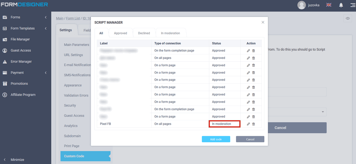Open Validation Errors settings
Image resolution: width=356 pixels, height=164 pixels.
pyautogui.click(x=76, y=96)
